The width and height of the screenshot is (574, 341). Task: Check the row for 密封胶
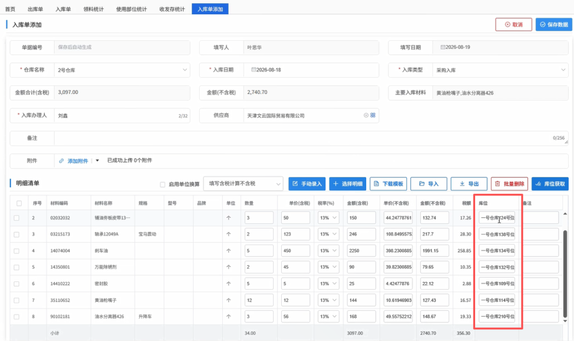[x=16, y=284]
